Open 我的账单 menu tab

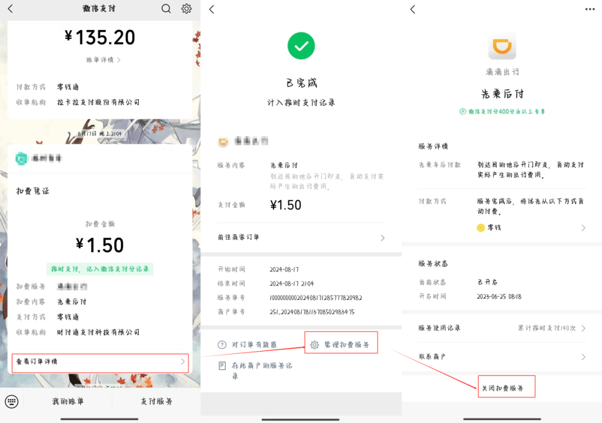(x=68, y=401)
